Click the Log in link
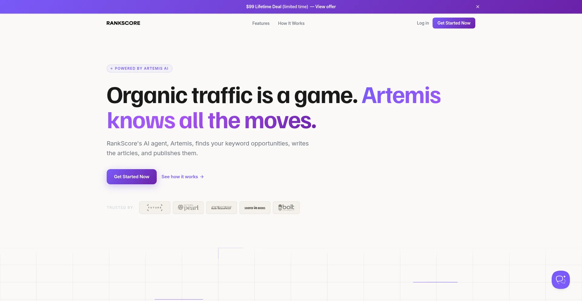The width and height of the screenshot is (582, 301). coord(423,23)
